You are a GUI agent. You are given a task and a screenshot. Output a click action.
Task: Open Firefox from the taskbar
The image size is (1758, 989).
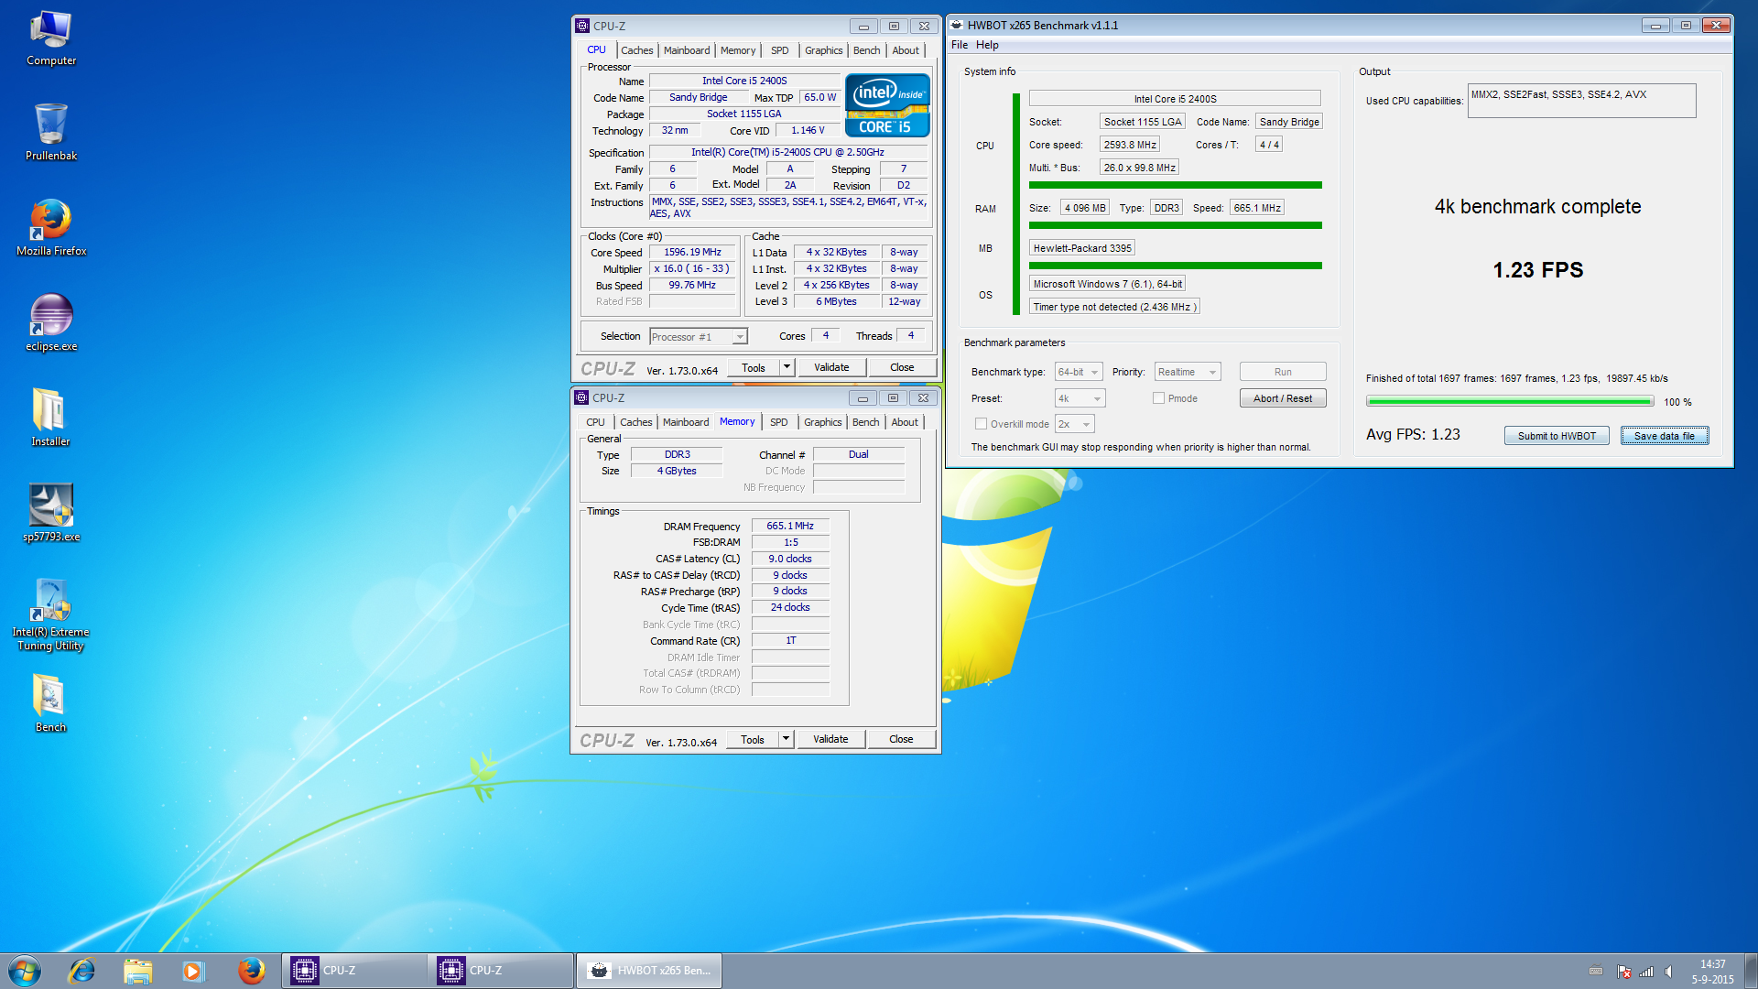pos(251,971)
